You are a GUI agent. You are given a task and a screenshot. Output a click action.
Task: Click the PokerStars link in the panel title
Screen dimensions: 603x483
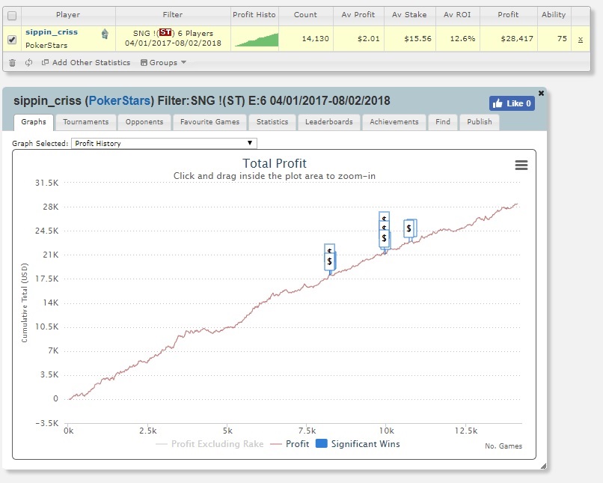[x=119, y=101]
